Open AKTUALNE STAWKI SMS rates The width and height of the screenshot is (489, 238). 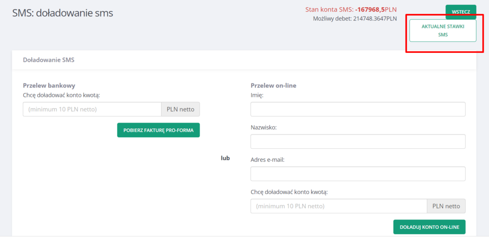click(x=443, y=31)
